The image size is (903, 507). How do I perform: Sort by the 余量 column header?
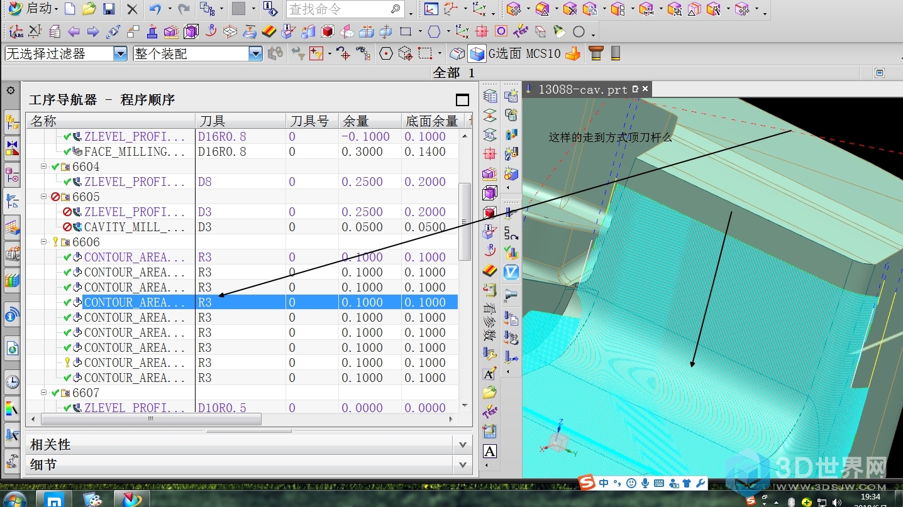[x=370, y=121]
